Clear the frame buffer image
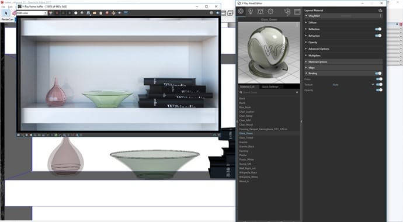 (x=100, y=13)
